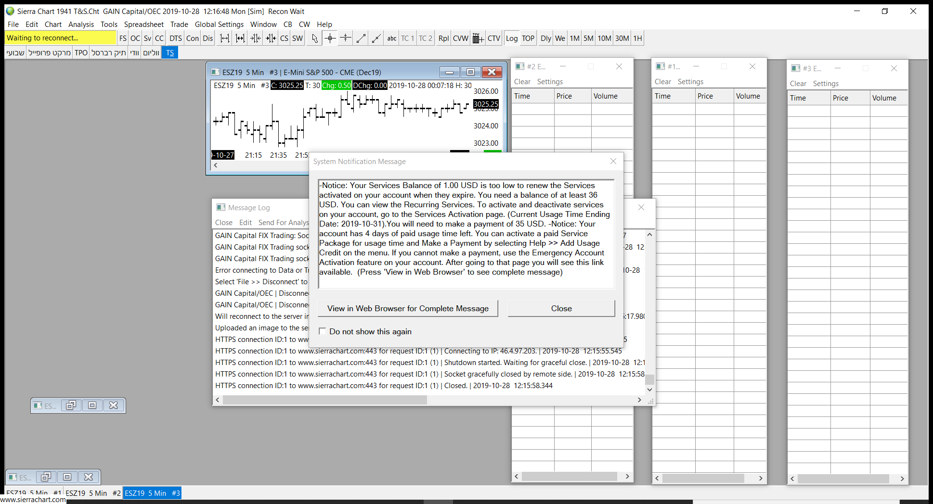The height and width of the screenshot is (504, 933).
Task: Open the TWV table grid icon
Action: [478, 38]
